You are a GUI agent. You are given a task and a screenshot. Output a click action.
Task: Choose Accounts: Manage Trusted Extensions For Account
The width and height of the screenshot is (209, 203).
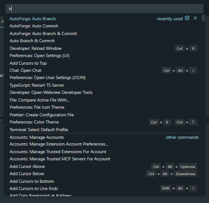[104, 152]
